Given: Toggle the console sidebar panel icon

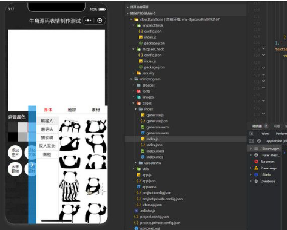Looking at the screenshot, I should pos(251,141).
